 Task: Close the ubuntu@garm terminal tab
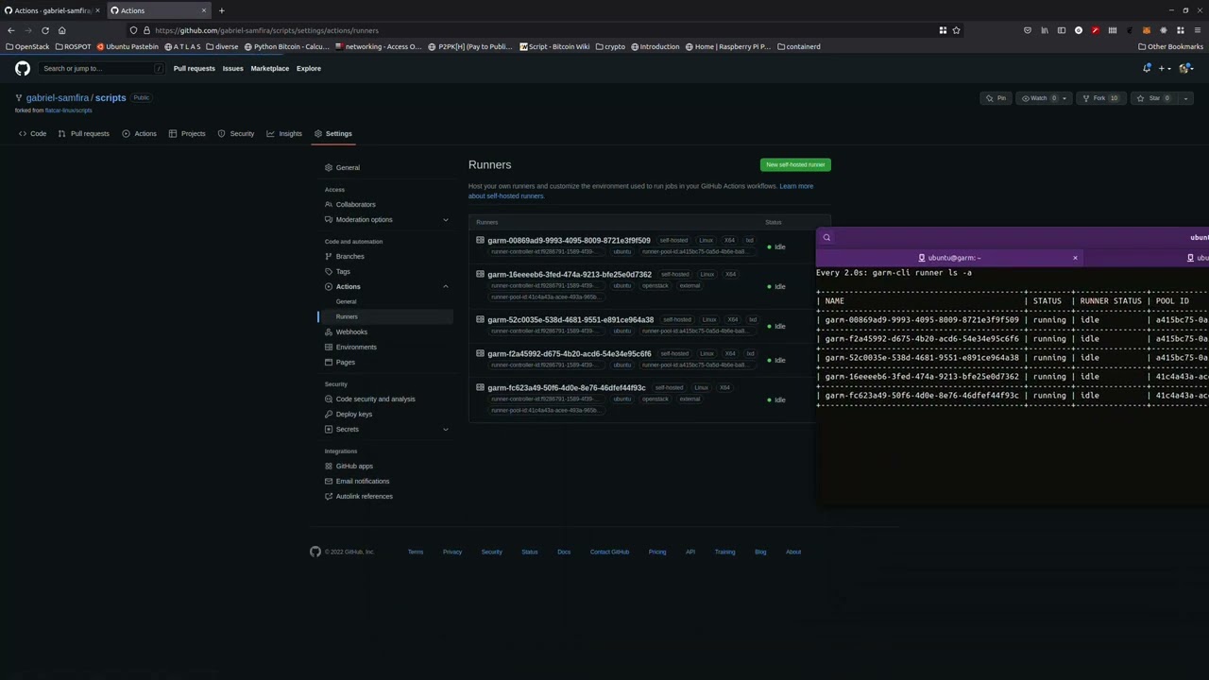tap(1075, 258)
